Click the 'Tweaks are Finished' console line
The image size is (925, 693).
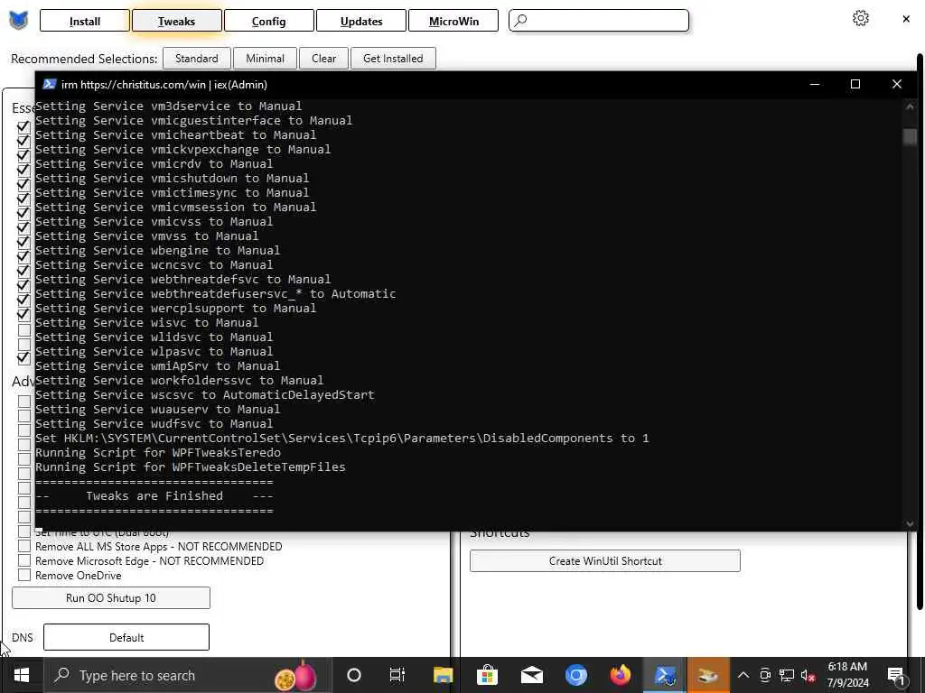click(154, 496)
